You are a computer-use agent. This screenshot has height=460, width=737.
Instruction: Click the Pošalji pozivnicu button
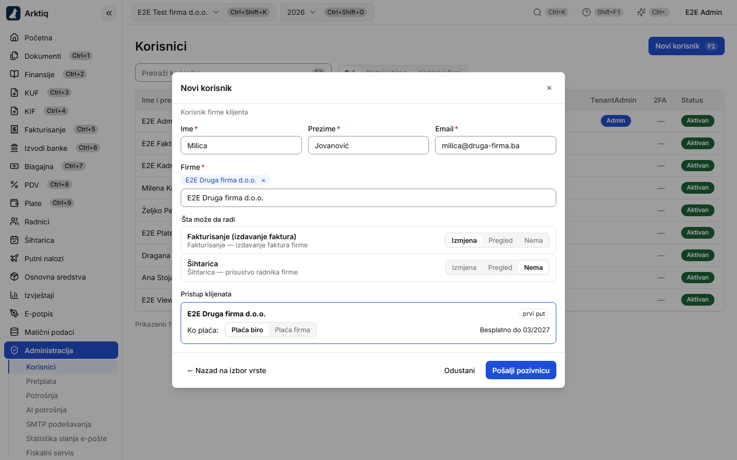[521, 371]
